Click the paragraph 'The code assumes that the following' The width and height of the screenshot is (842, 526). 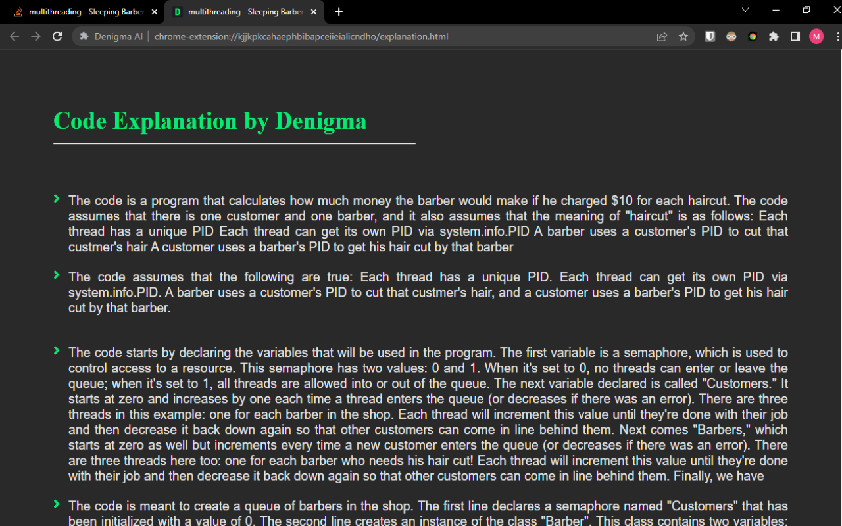tap(428, 293)
